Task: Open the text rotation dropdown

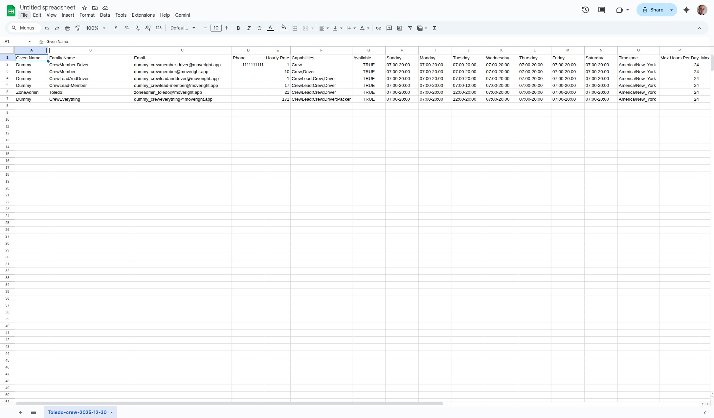Action: (365, 28)
